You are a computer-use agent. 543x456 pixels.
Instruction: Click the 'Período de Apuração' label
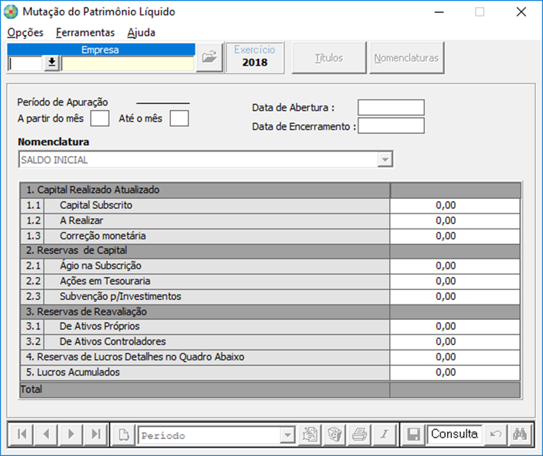[63, 102]
